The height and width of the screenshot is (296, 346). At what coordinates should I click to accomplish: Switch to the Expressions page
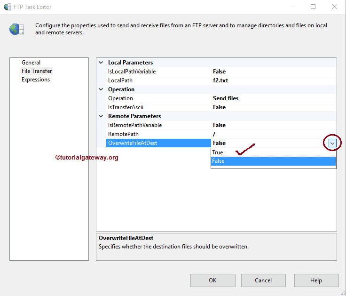coord(36,80)
